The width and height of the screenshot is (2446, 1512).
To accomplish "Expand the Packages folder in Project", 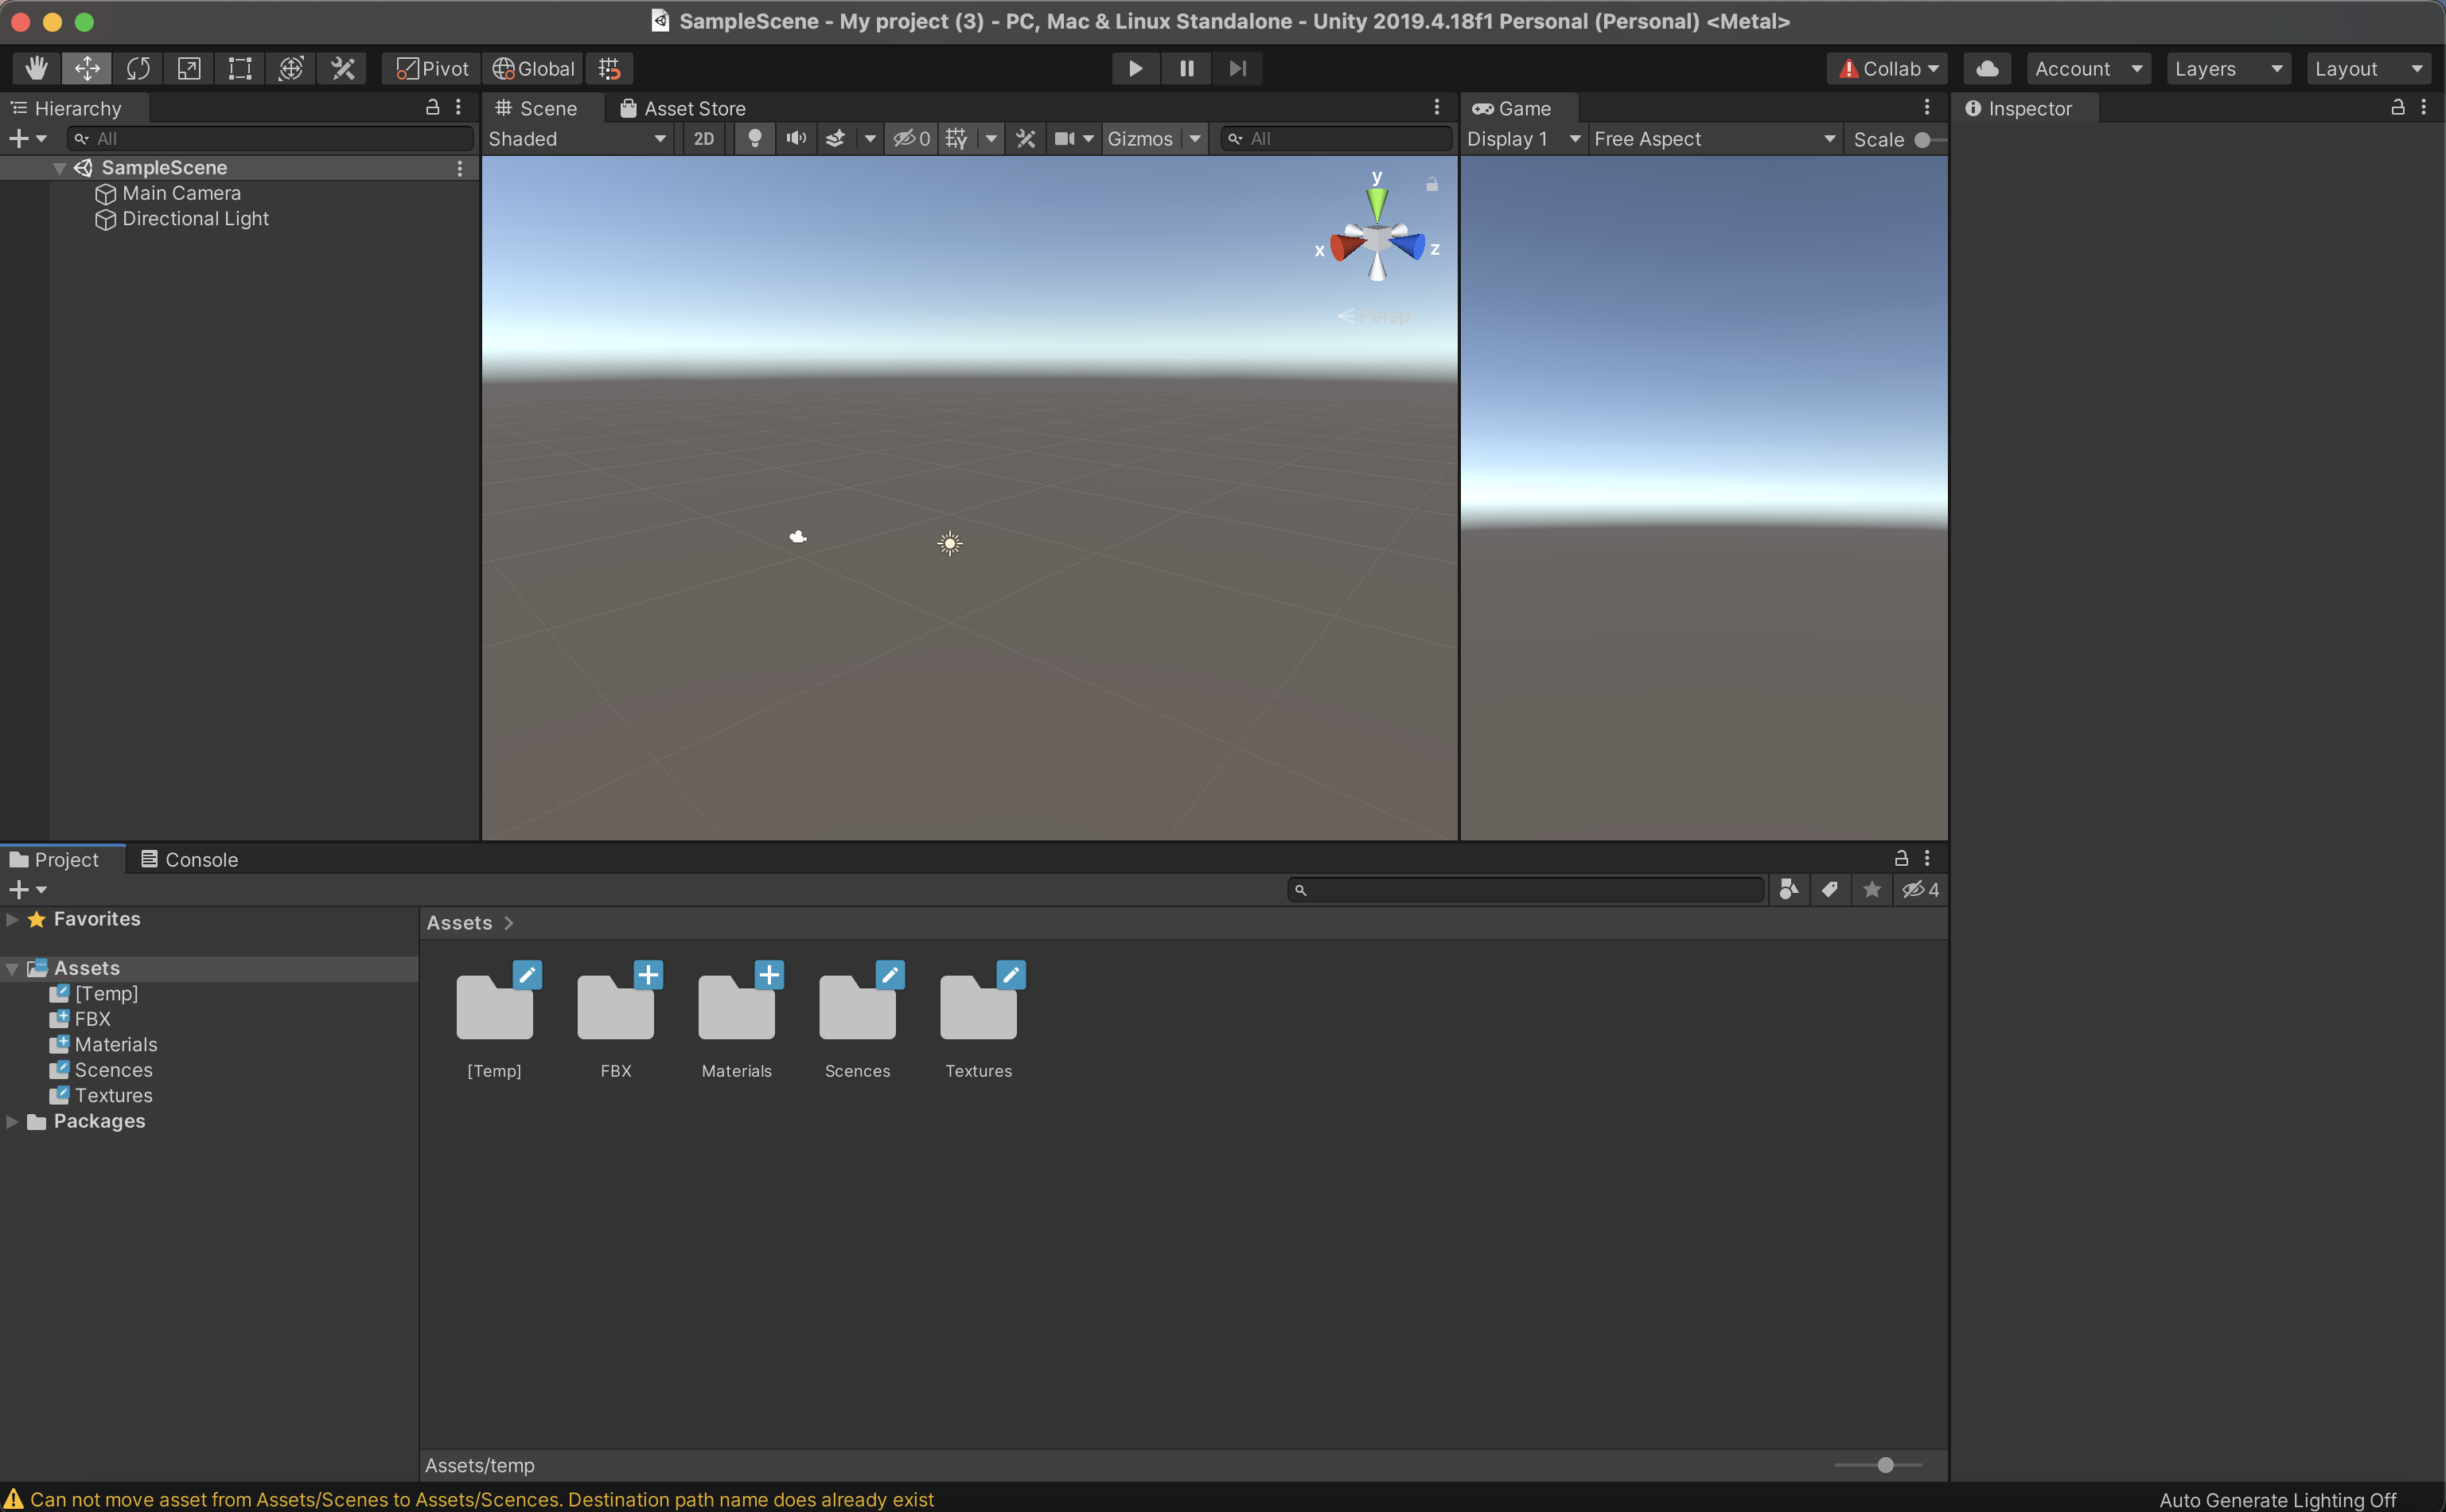I will [12, 1122].
